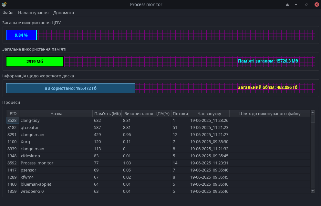Select clangd.main with PID 8291
This screenshot has width=321, height=206.
32,134
